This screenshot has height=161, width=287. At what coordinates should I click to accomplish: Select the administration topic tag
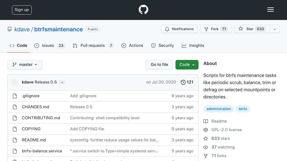tap(219, 109)
